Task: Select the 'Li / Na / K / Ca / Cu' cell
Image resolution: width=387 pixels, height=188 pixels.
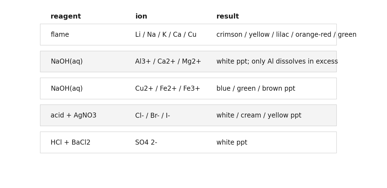Action: tap(166, 35)
